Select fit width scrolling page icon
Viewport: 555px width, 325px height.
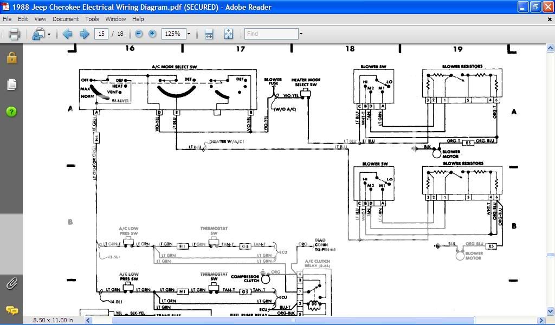click(209, 34)
